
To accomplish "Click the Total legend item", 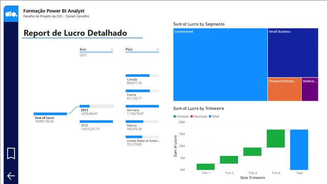I will (x=214, y=117).
